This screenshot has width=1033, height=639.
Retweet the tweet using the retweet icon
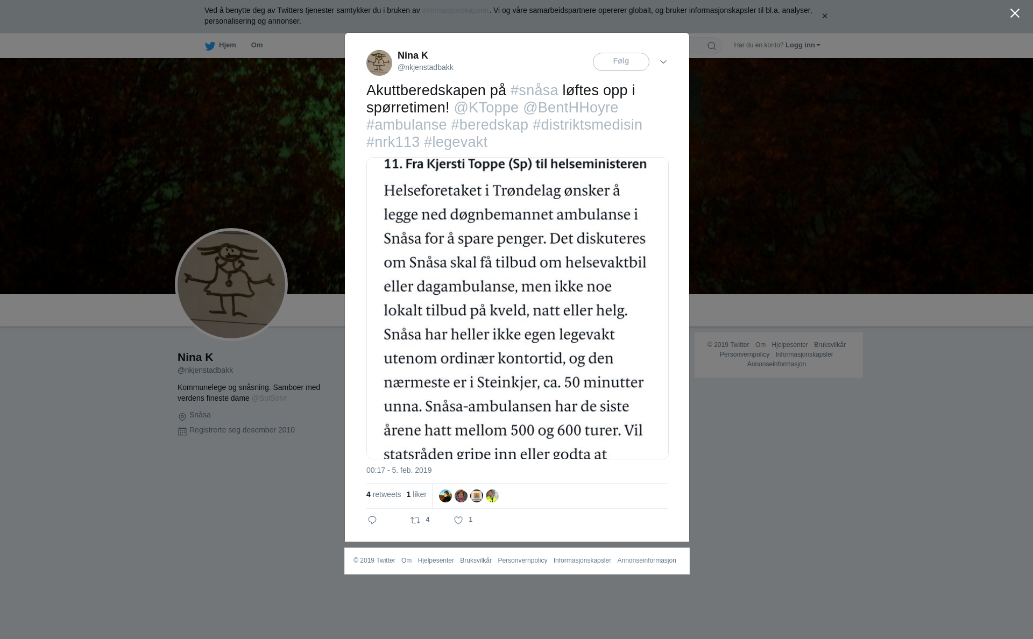pyautogui.click(x=415, y=520)
